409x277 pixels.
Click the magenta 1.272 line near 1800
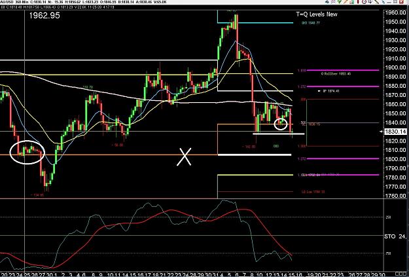tap(343, 158)
